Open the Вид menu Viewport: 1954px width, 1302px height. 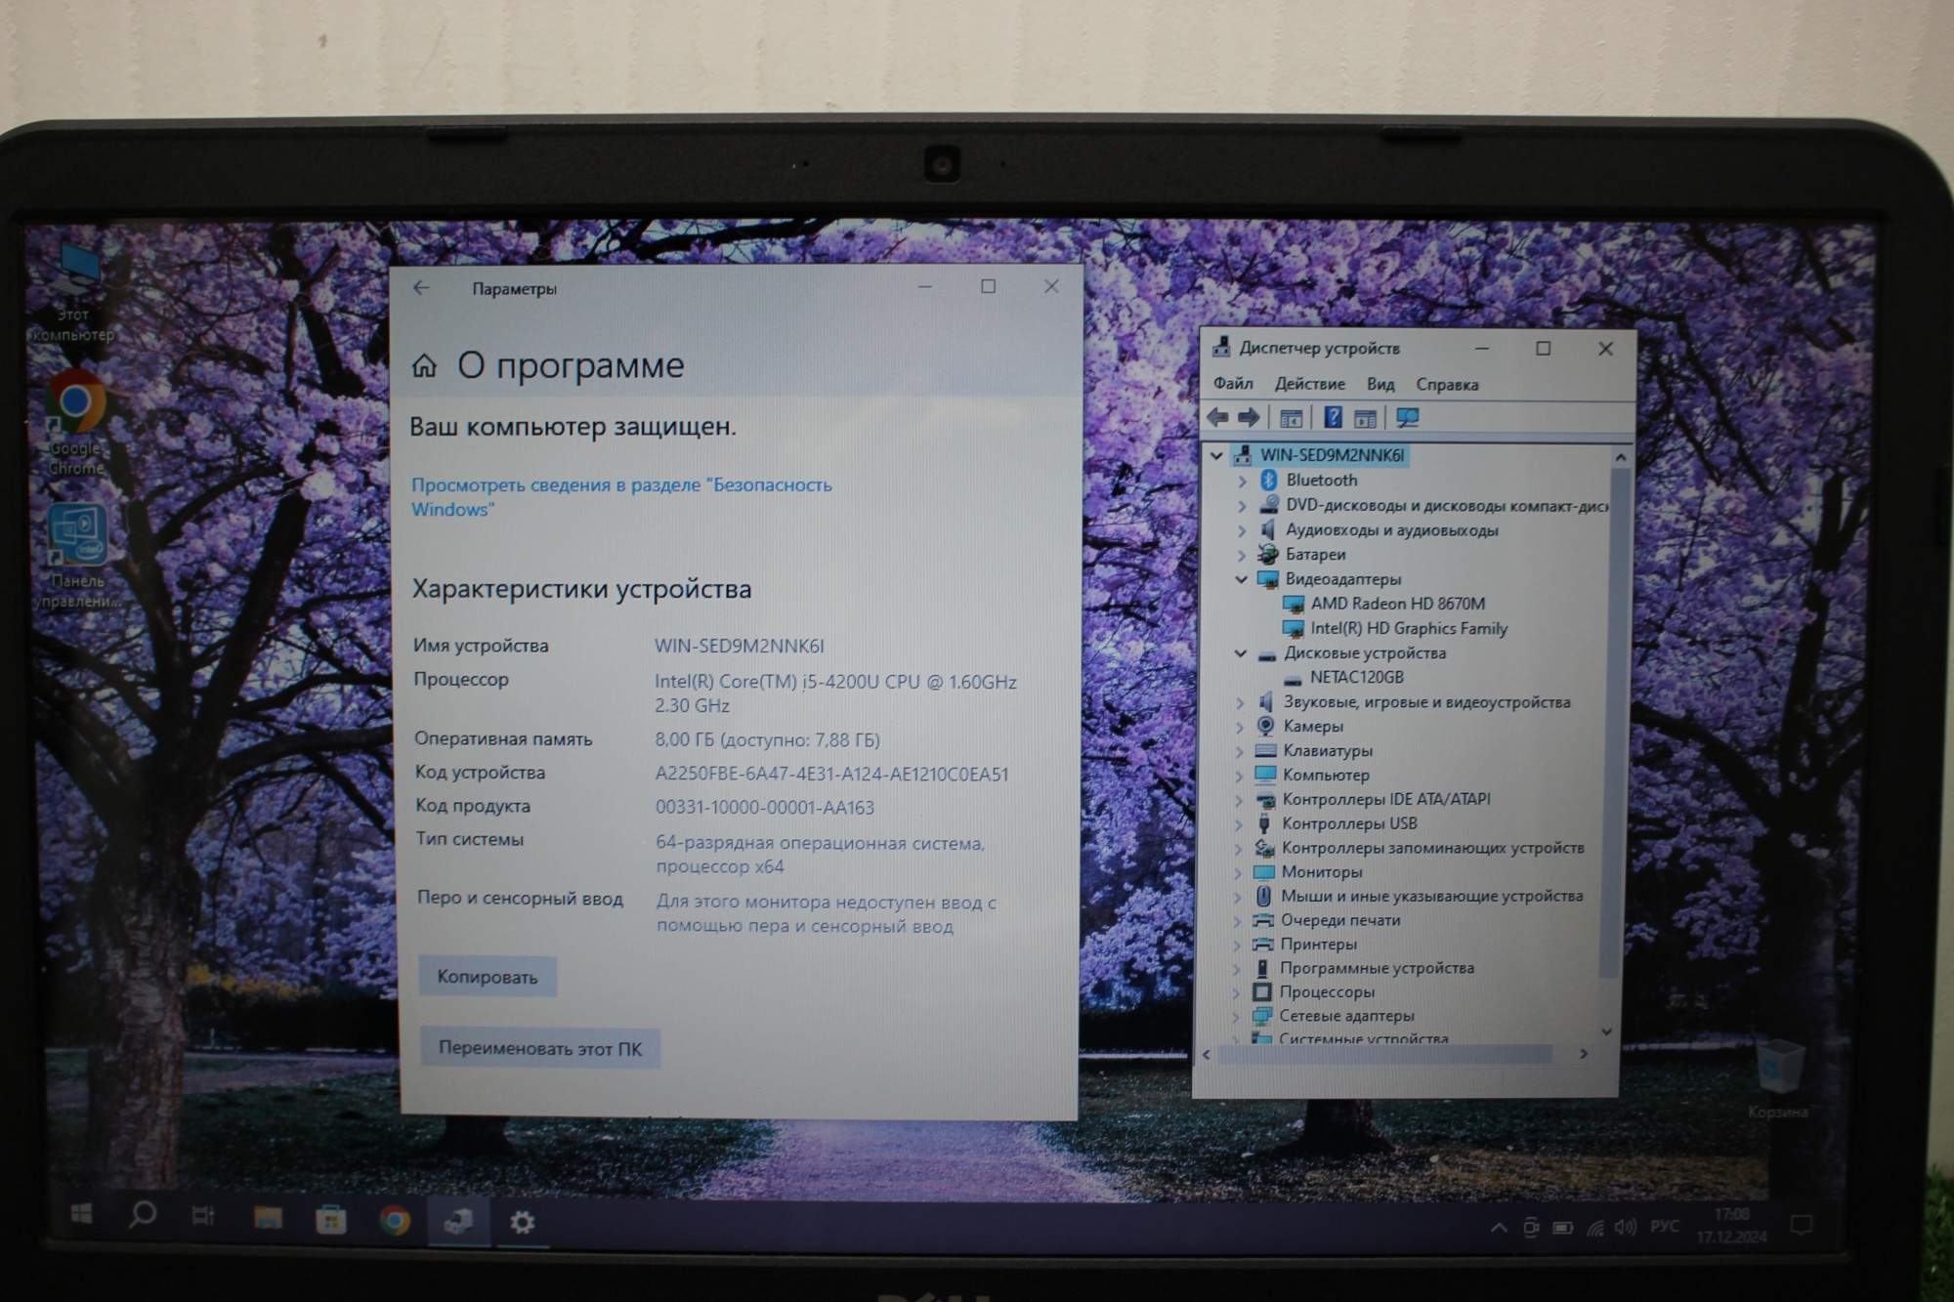click(1380, 384)
